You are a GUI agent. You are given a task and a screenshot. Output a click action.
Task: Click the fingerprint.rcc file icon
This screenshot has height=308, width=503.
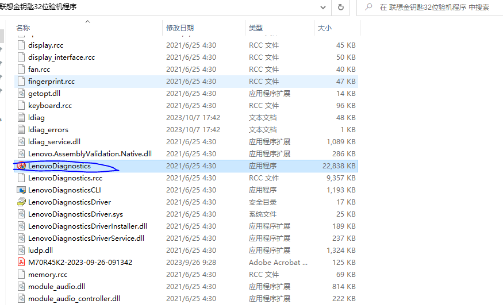pyautogui.click(x=21, y=82)
